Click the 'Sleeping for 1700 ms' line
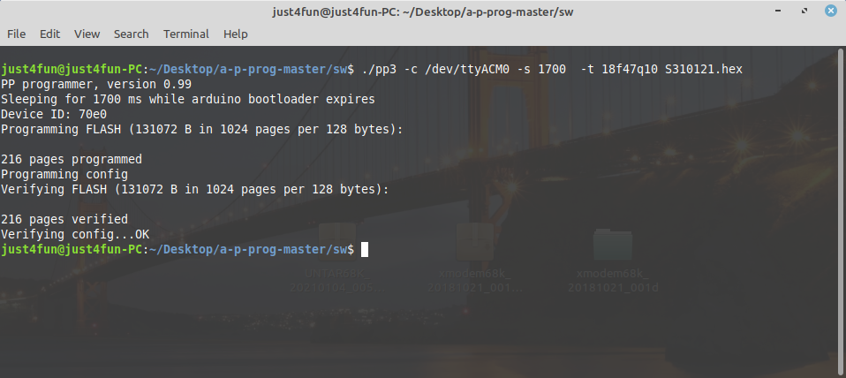 coord(188,99)
